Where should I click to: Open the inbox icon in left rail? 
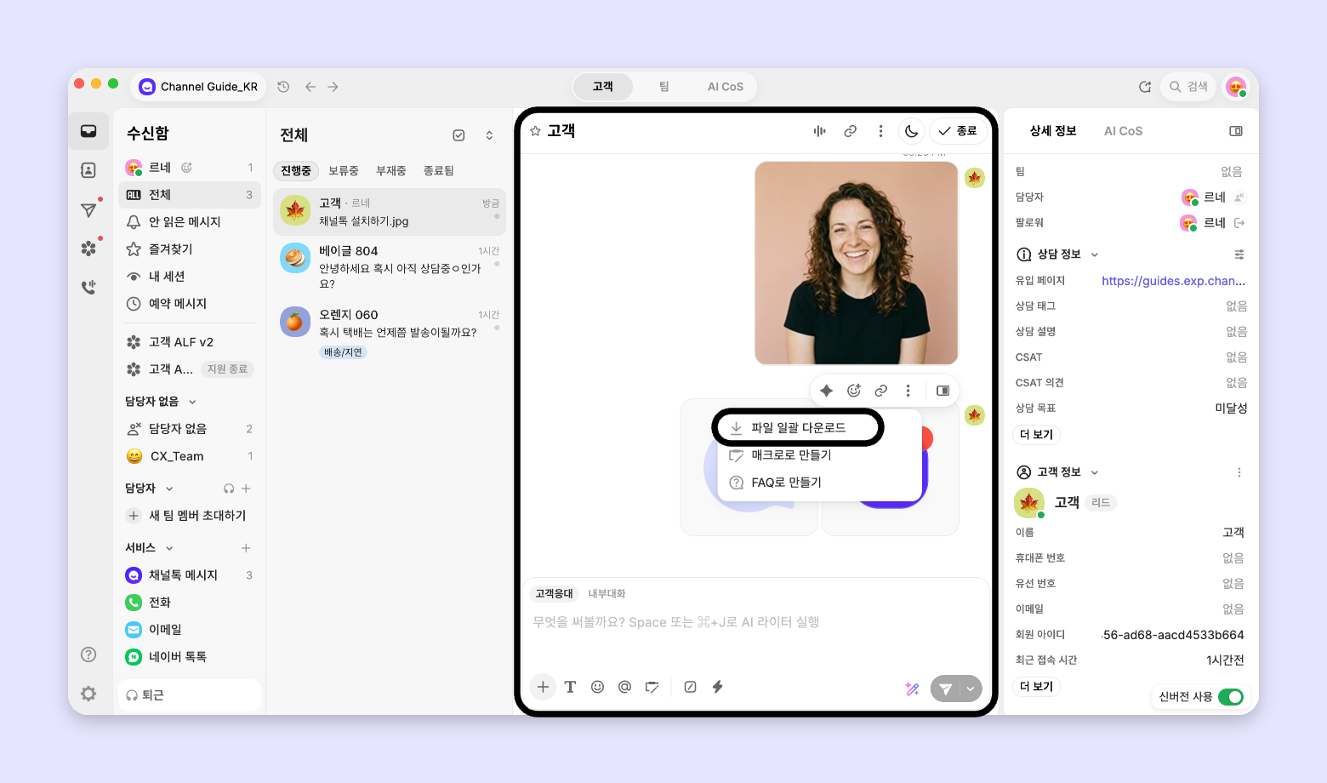88,131
